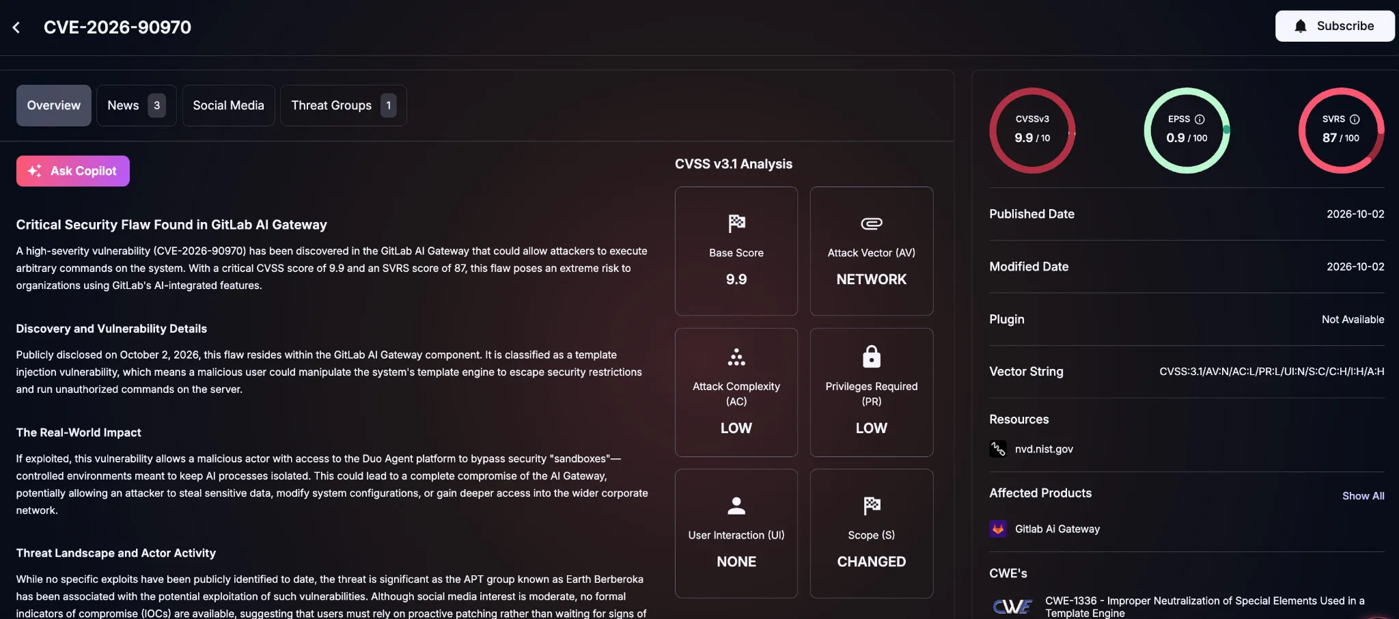Open the Gitlab Ai Gateway product
The width and height of the screenshot is (1399, 619).
[1057, 529]
